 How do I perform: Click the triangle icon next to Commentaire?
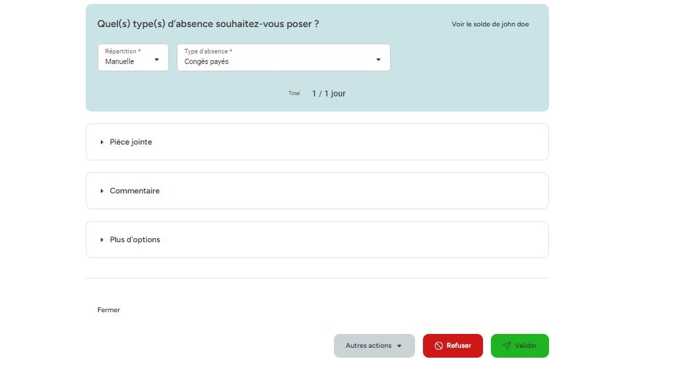[102, 191]
